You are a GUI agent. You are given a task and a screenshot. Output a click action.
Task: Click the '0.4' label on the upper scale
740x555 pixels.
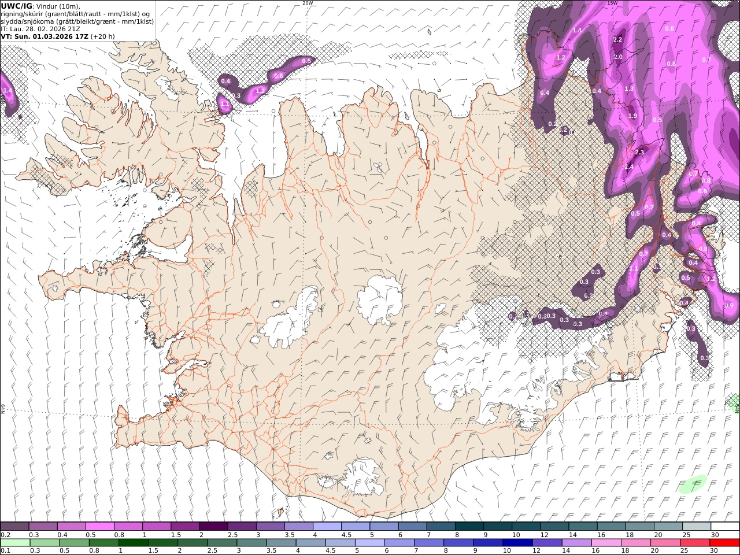[x=62, y=535]
